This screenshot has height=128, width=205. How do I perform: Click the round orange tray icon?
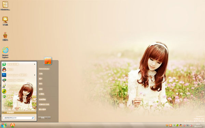tap(167, 125)
